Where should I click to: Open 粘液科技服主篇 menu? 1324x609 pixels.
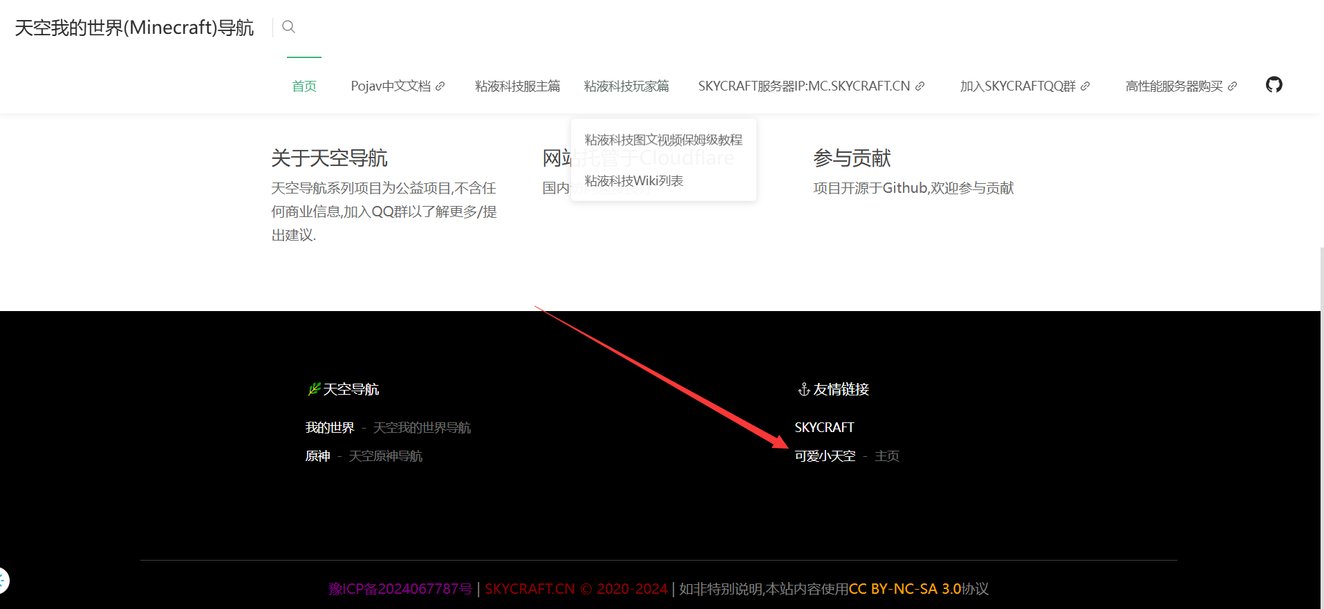[x=518, y=86]
